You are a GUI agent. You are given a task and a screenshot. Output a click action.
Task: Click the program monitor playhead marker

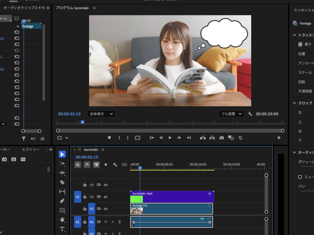point(82,122)
